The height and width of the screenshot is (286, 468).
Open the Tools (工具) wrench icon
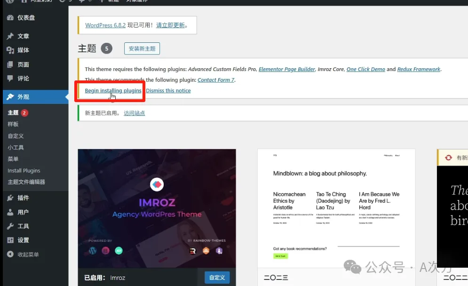click(x=10, y=226)
